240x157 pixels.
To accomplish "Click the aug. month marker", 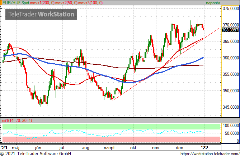I will 86,148.
